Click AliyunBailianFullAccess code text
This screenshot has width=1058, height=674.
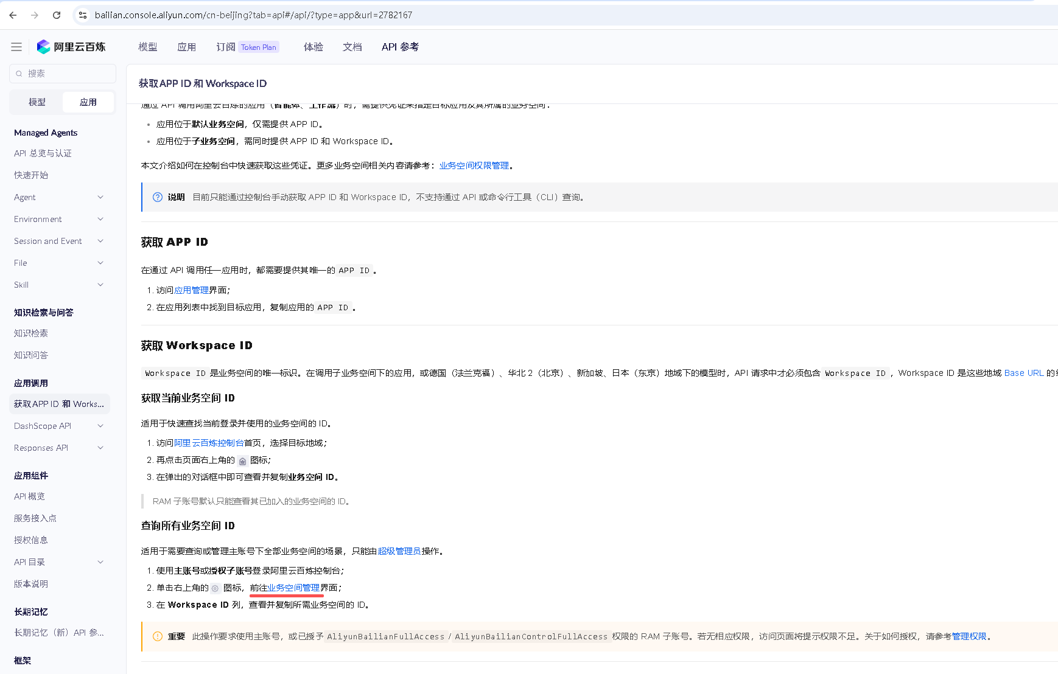tap(386, 637)
